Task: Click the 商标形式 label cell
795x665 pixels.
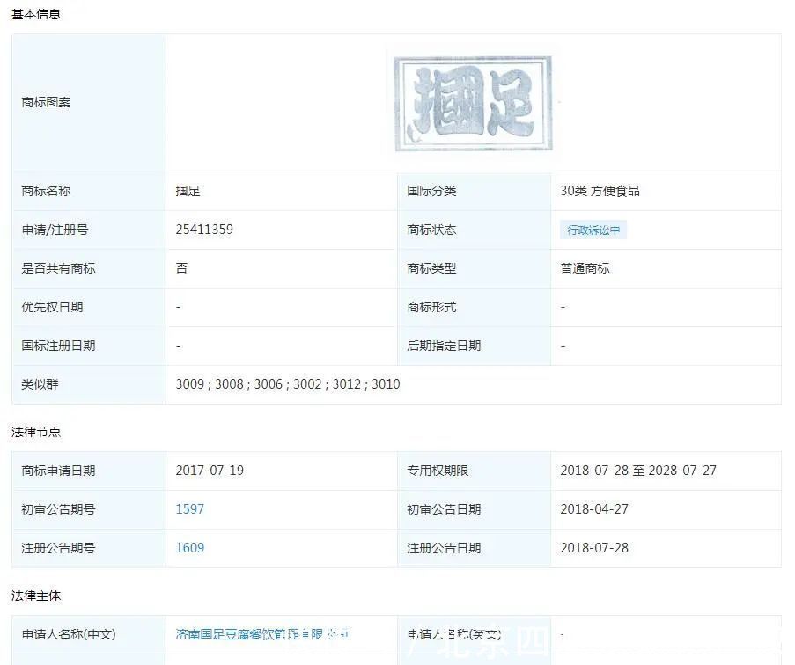Action: (x=474, y=307)
